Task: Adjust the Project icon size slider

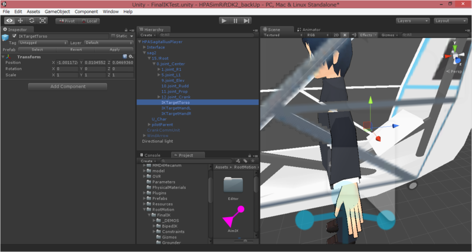Action: pos(245,241)
